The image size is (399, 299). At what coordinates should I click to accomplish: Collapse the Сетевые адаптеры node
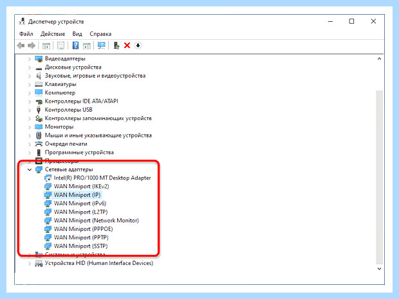pyautogui.click(x=30, y=169)
